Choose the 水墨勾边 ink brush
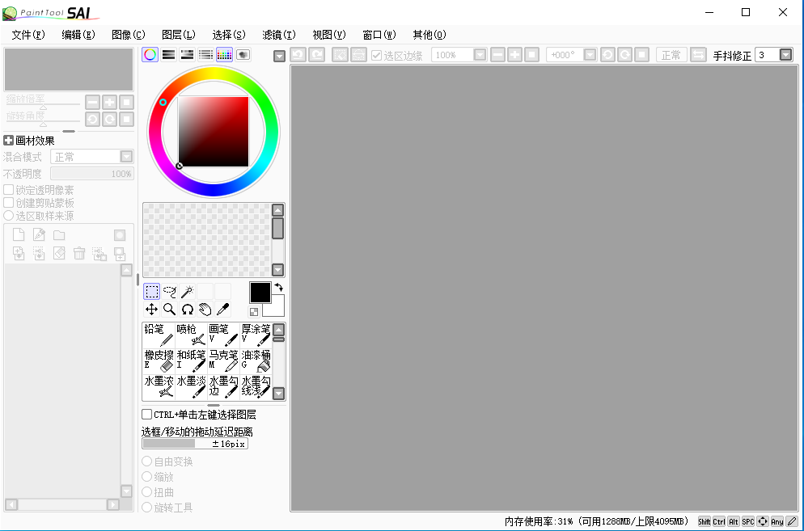 pyautogui.click(x=223, y=387)
